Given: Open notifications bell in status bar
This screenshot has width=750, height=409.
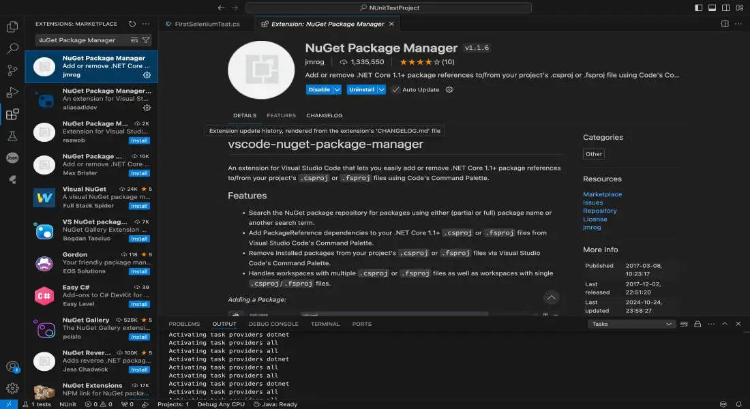Looking at the screenshot, I should [738, 404].
